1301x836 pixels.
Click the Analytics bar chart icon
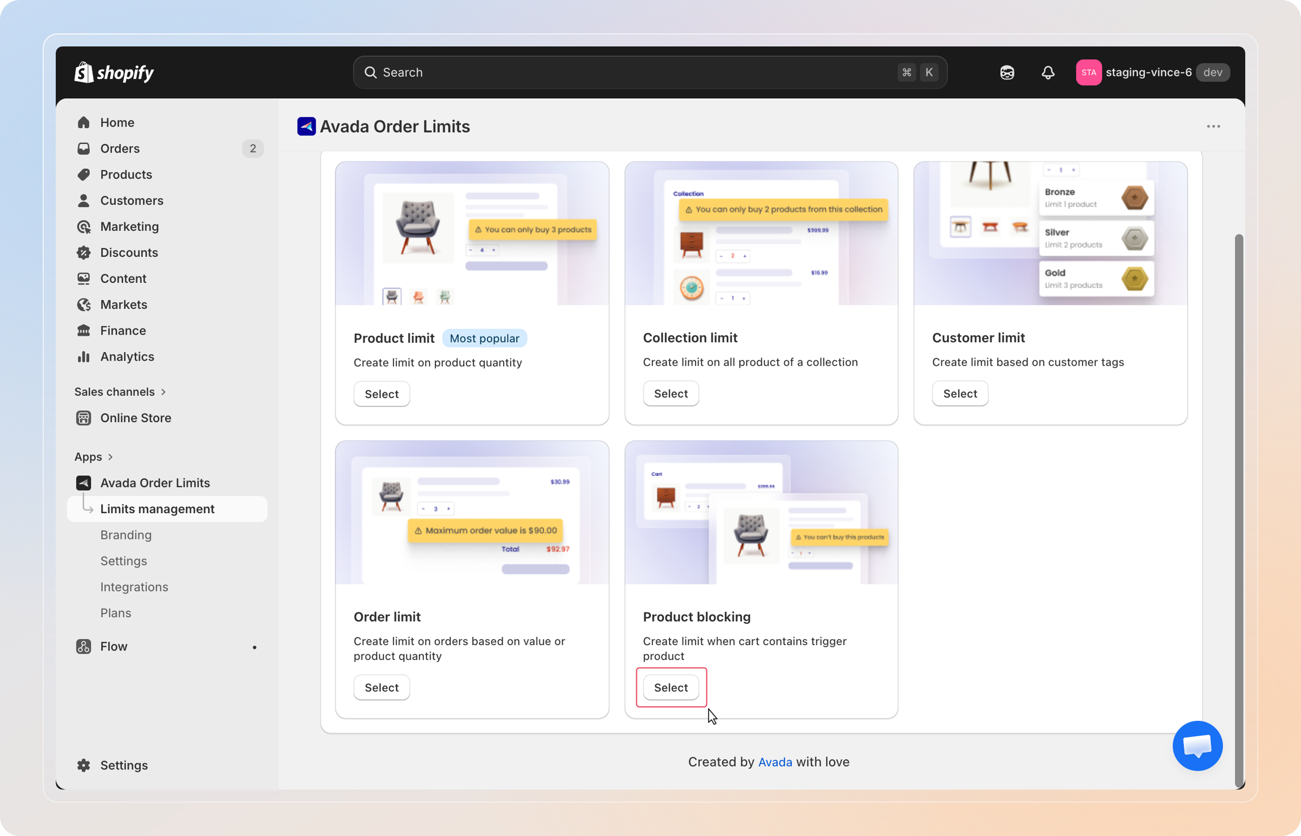(x=84, y=356)
